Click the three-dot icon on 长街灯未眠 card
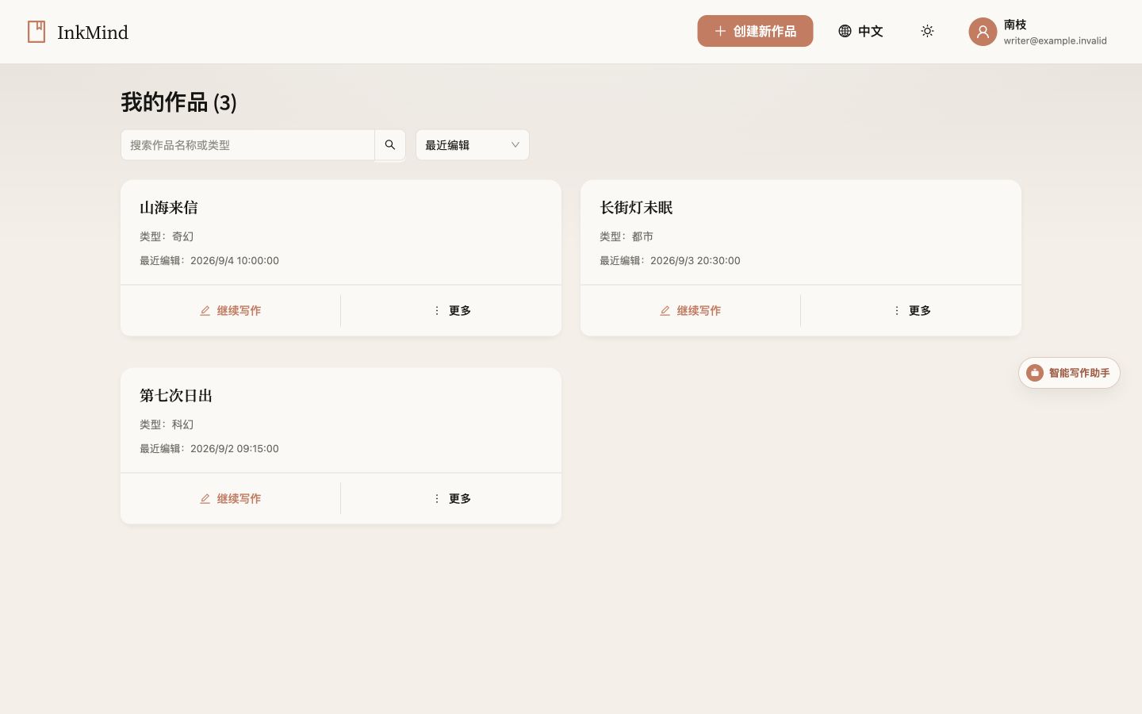The width and height of the screenshot is (1142, 714). click(x=897, y=311)
